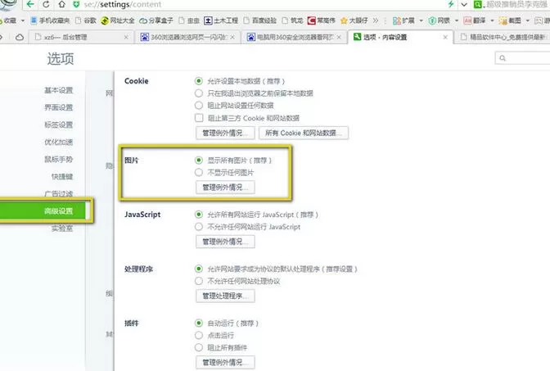Open the 筑龙 bookmark

(292, 20)
